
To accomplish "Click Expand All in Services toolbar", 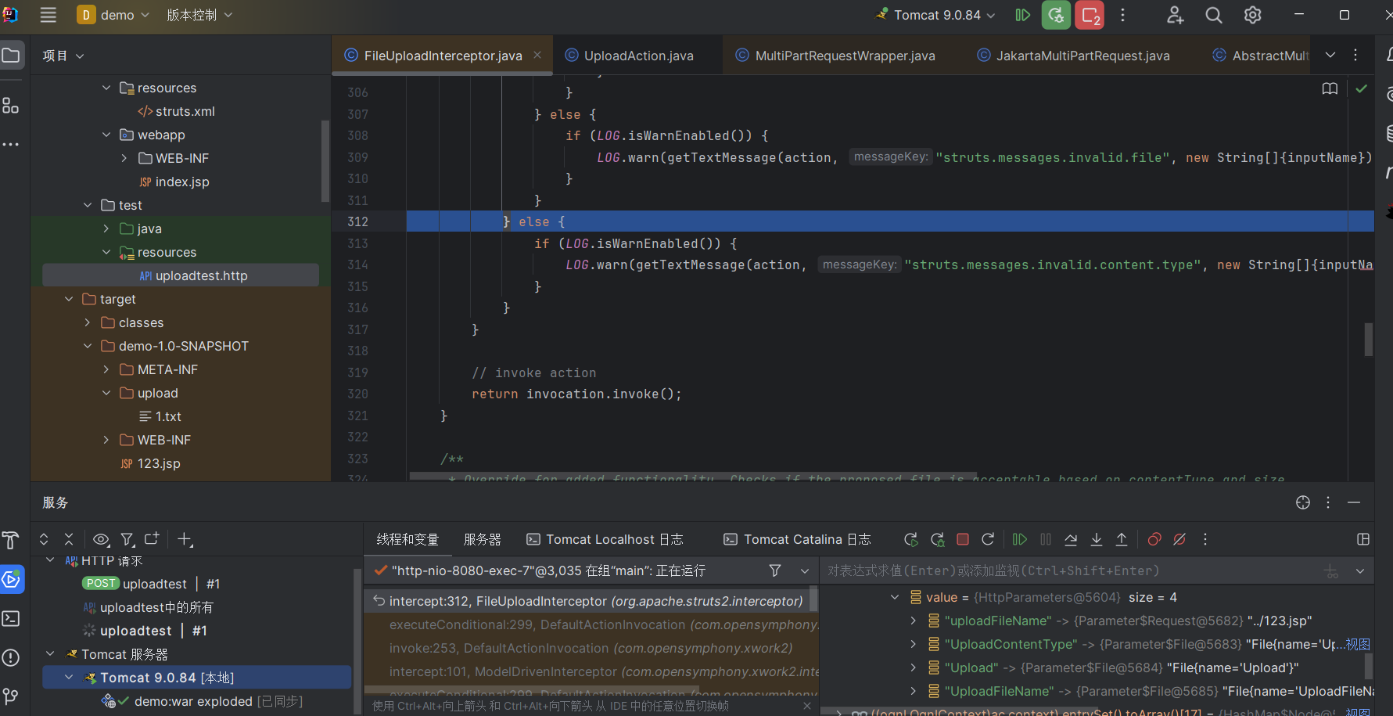I will point(44,539).
